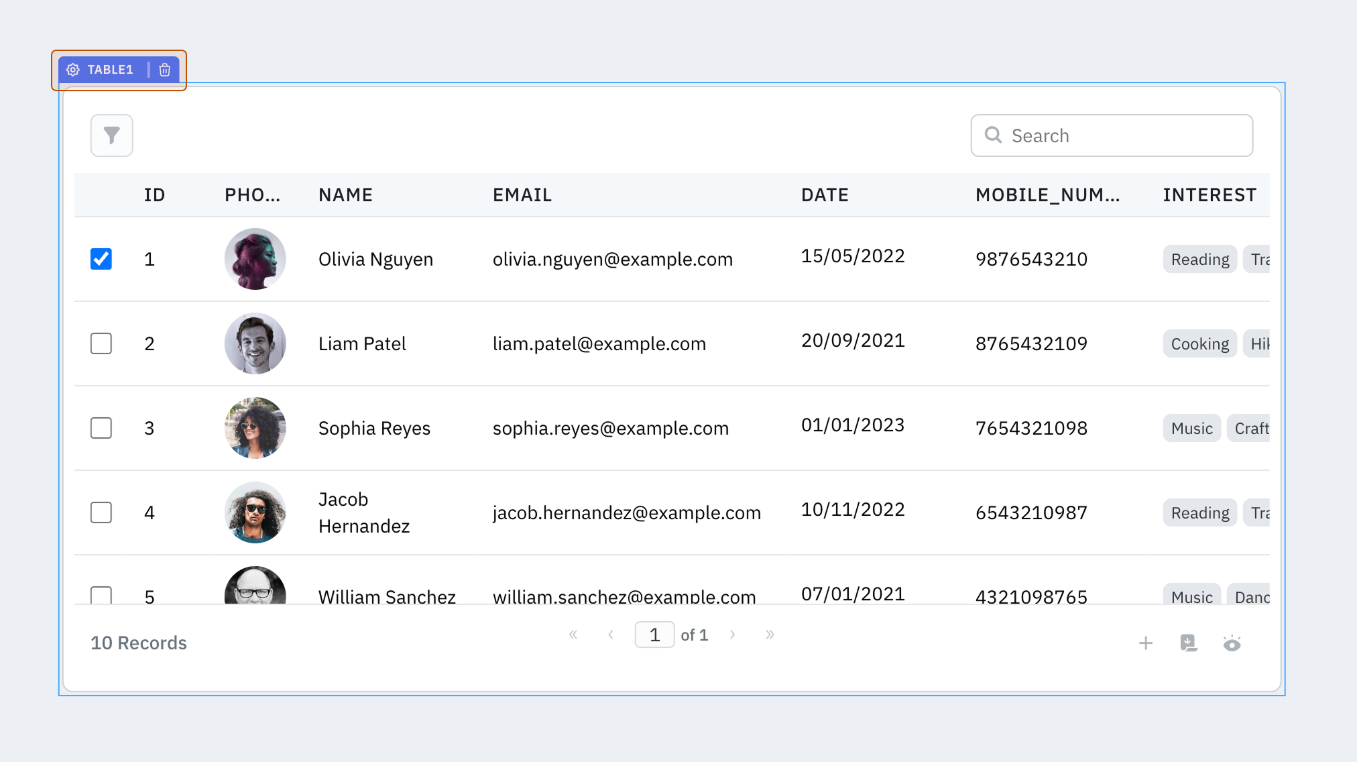Image resolution: width=1357 pixels, height=762 pixels.
Task: Tick the Jacob Hernandez row checkbox
Action: [x=101, y=512]
